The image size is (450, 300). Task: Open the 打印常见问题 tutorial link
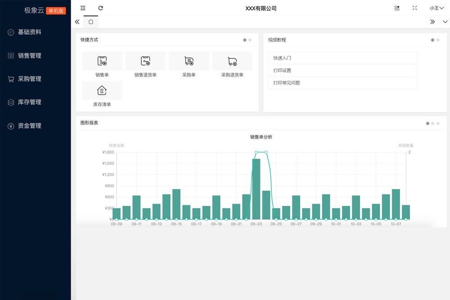(287, 83)
